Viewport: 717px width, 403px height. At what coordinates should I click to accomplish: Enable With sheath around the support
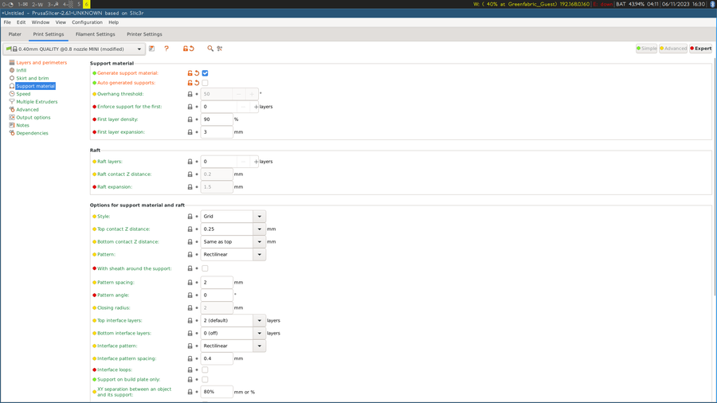(205, 268)
